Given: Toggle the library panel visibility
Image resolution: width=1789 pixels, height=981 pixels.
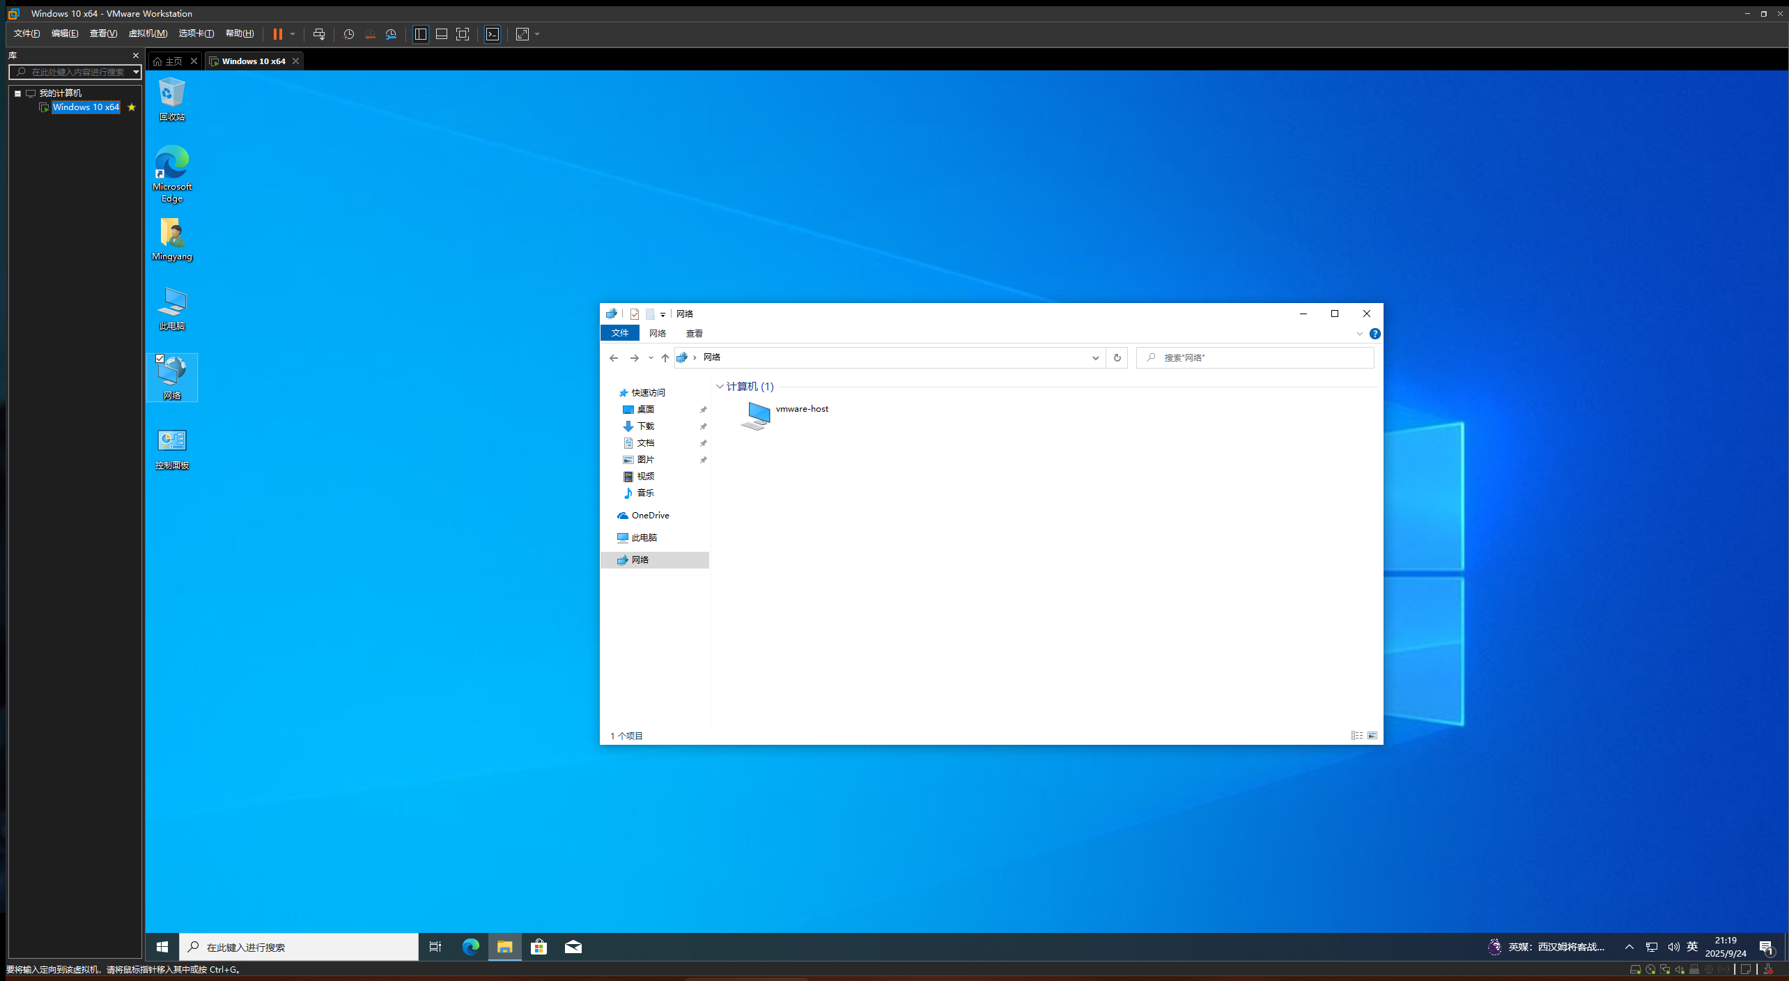Looking at the screenshot, I should 420,34.
